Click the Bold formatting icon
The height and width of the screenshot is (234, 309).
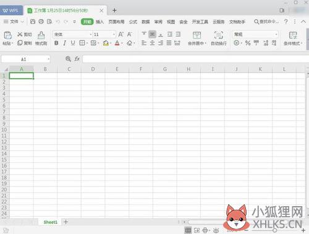(56, 43)
